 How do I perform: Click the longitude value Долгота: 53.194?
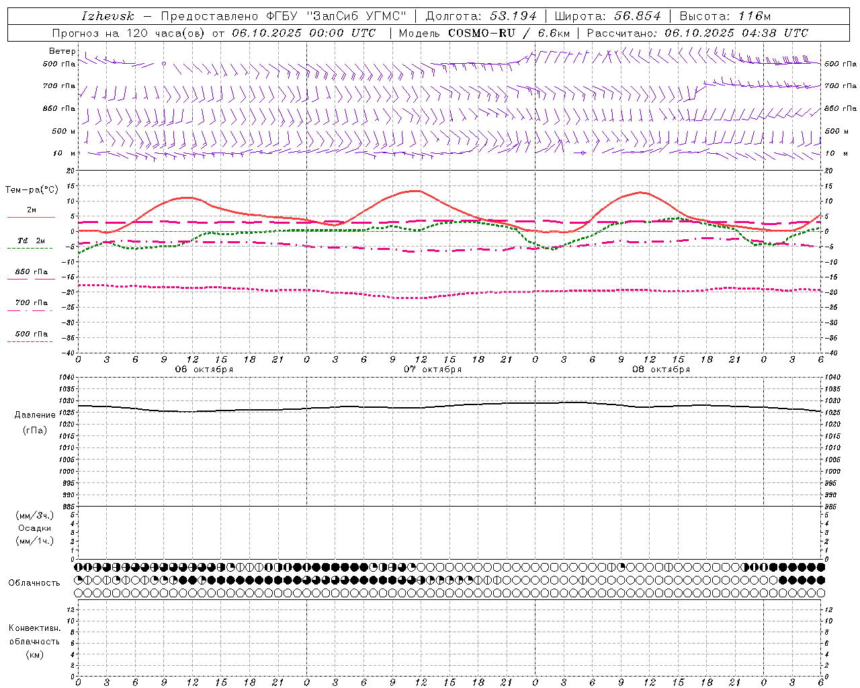pos(481,16)
